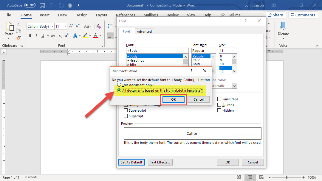322x181 pixels.
Task: Open the underline color Automatic dropdown
Action: pyautogui.click(x=234, y=86)
